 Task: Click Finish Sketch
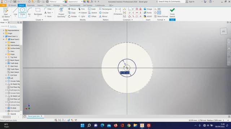click(172, 13)
